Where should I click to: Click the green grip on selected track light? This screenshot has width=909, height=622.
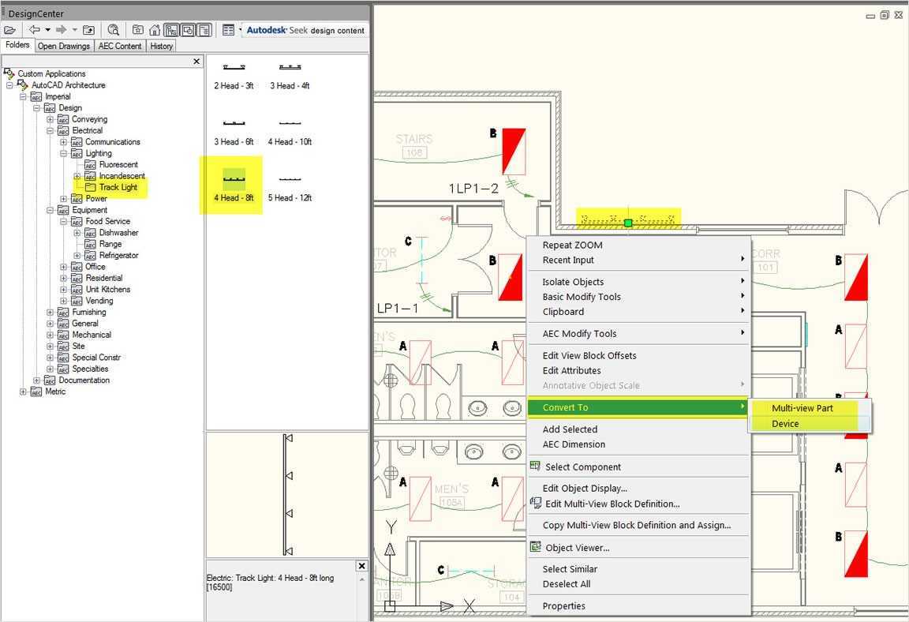click(628, 223)
